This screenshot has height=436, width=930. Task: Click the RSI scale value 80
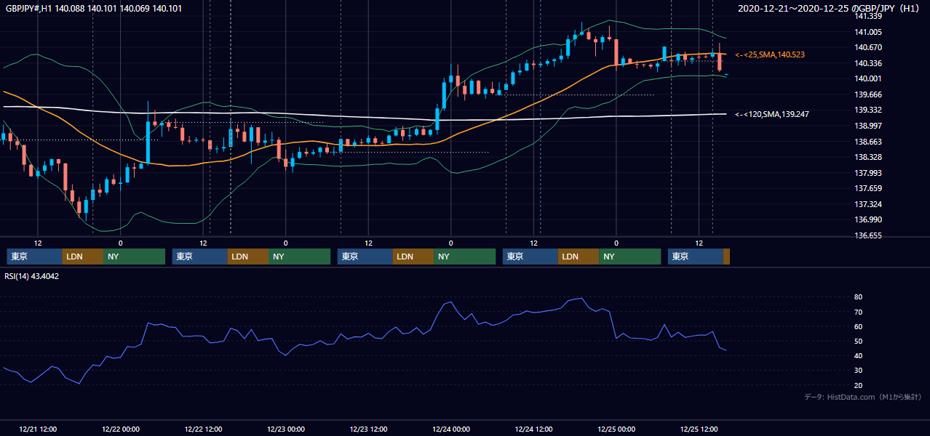pos(859,297)
